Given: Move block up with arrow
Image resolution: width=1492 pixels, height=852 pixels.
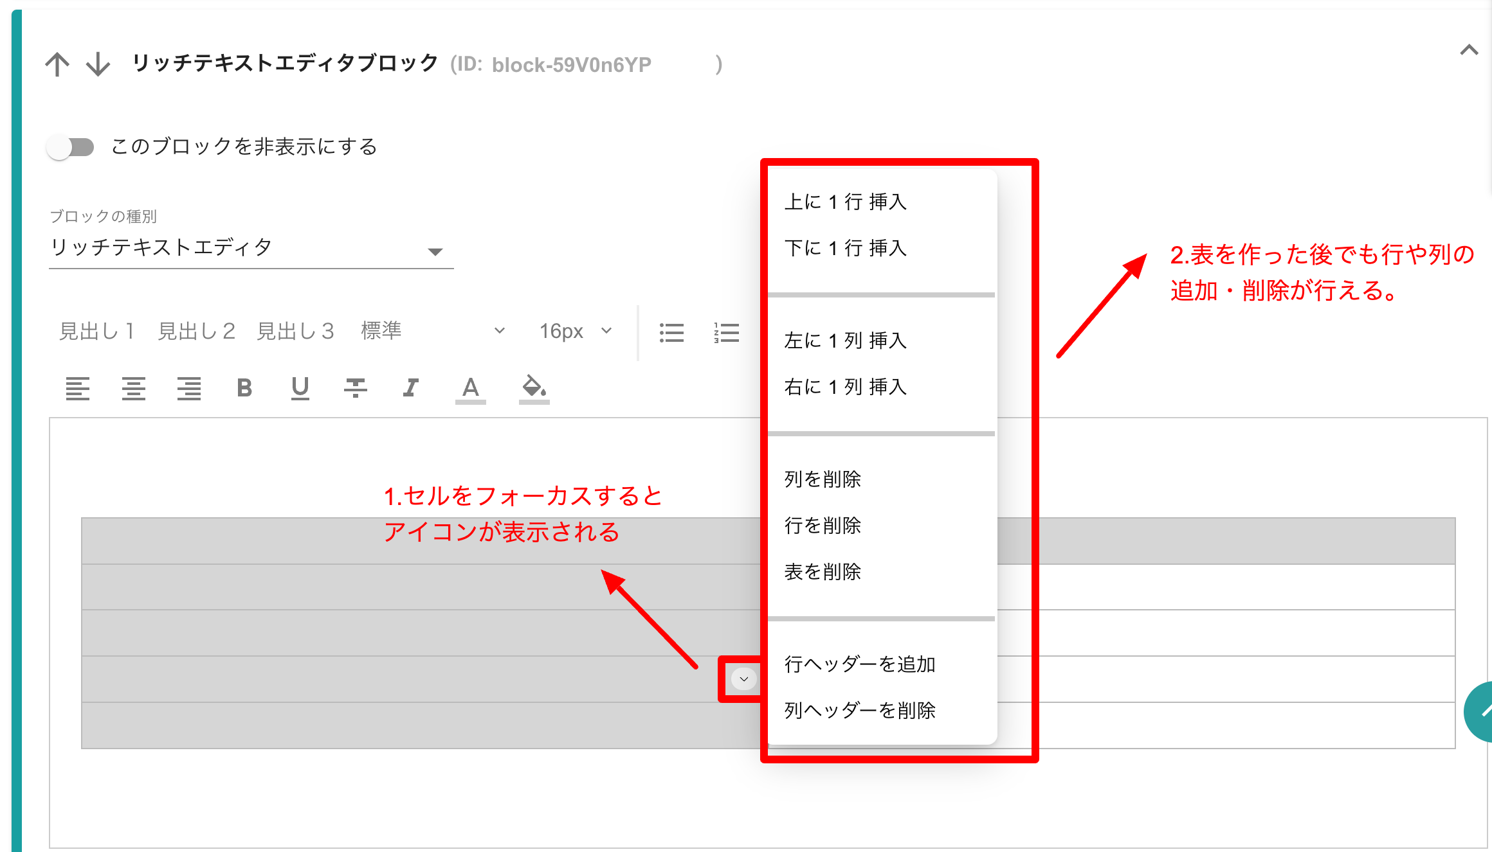Looking at the screenshot, I should [57, 64].
